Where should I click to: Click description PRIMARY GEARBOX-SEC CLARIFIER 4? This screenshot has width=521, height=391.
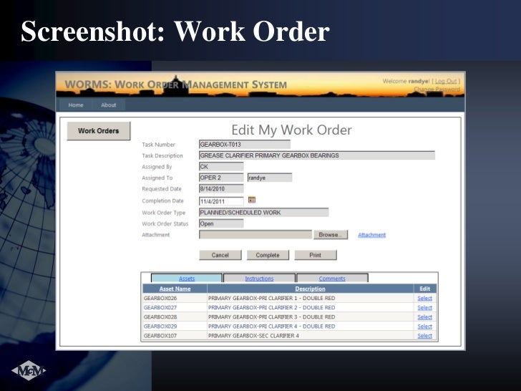click(253, 335)
